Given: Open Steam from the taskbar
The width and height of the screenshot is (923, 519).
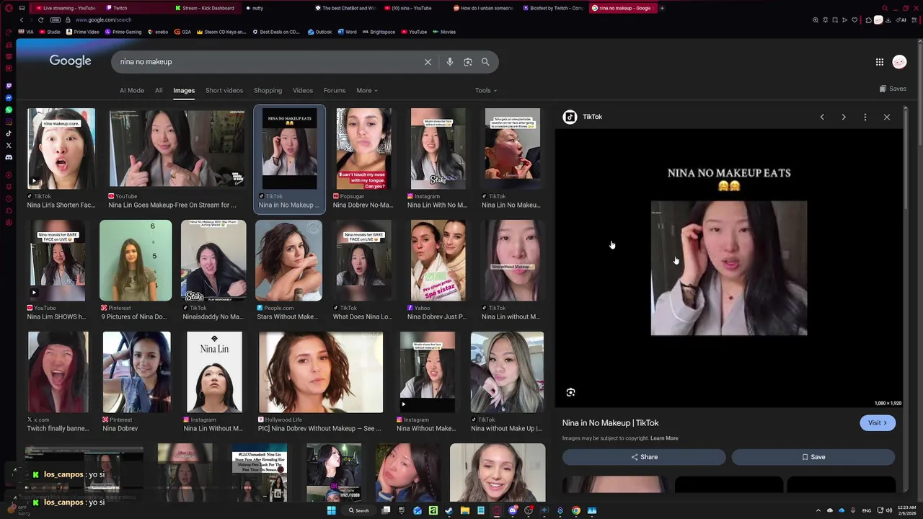Looking at the screenshot, I should click(x=449, y=510).
